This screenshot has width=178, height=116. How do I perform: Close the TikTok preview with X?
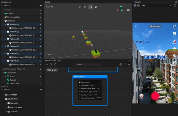tap(136, 26)
